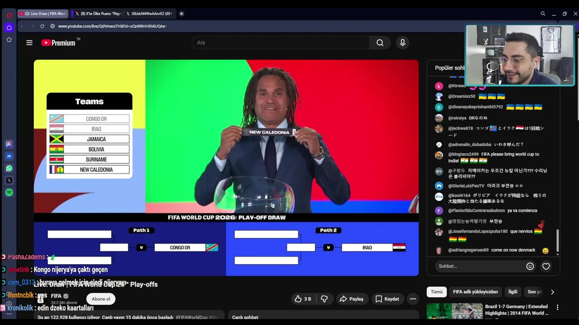Open Spotify in the Opera sidebar

pos(9,193)
